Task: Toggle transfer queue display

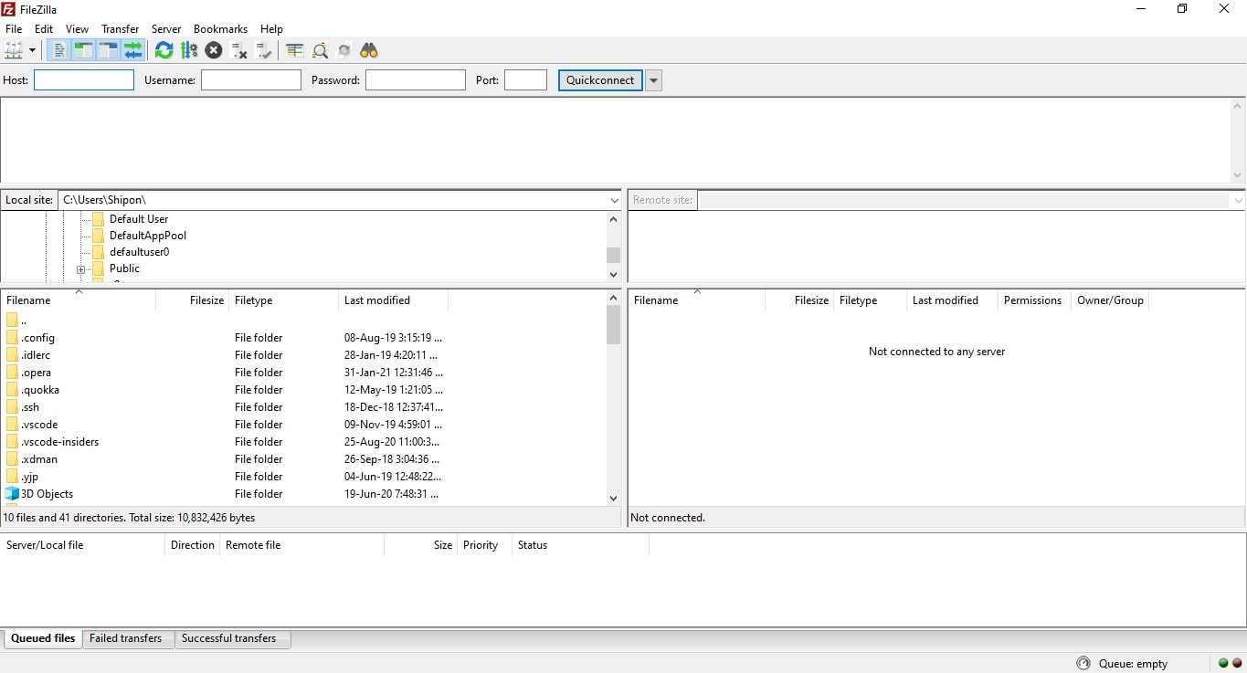Action: [133, 50]
